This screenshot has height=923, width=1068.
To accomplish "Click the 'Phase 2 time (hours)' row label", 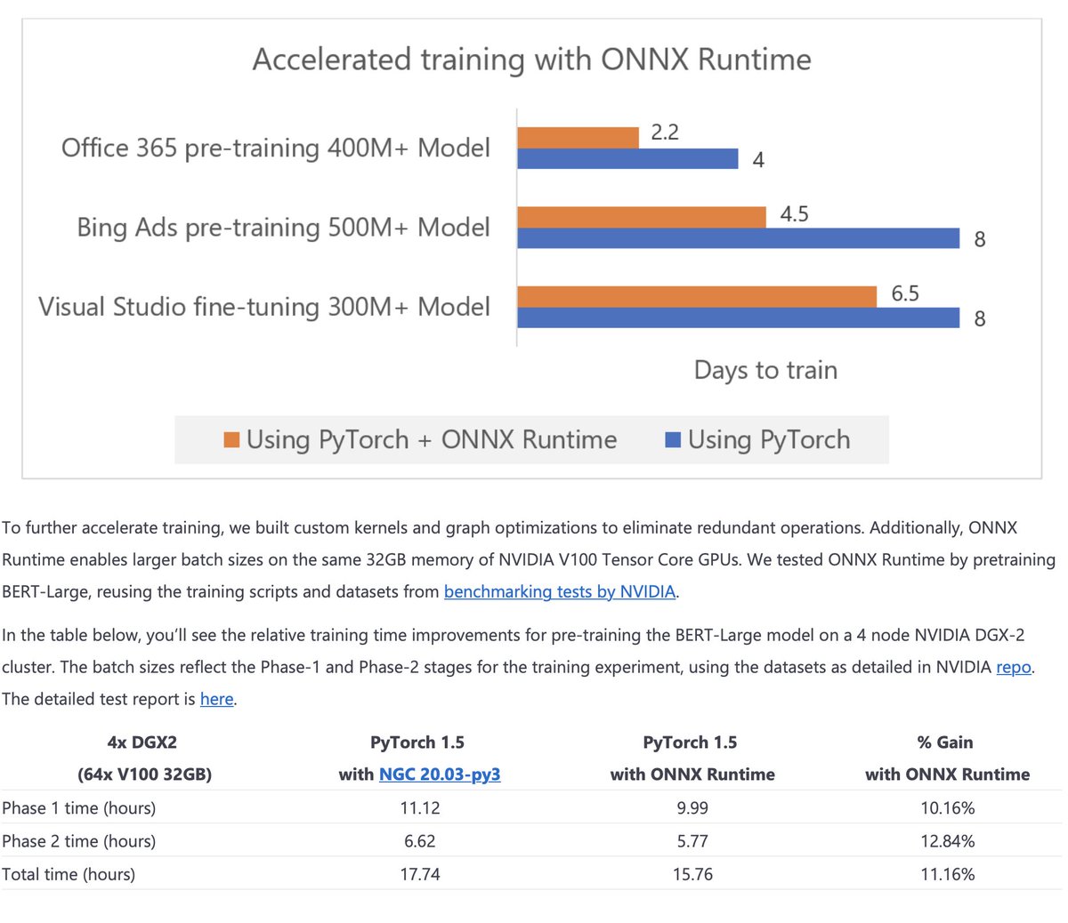I will click(79, 841).
